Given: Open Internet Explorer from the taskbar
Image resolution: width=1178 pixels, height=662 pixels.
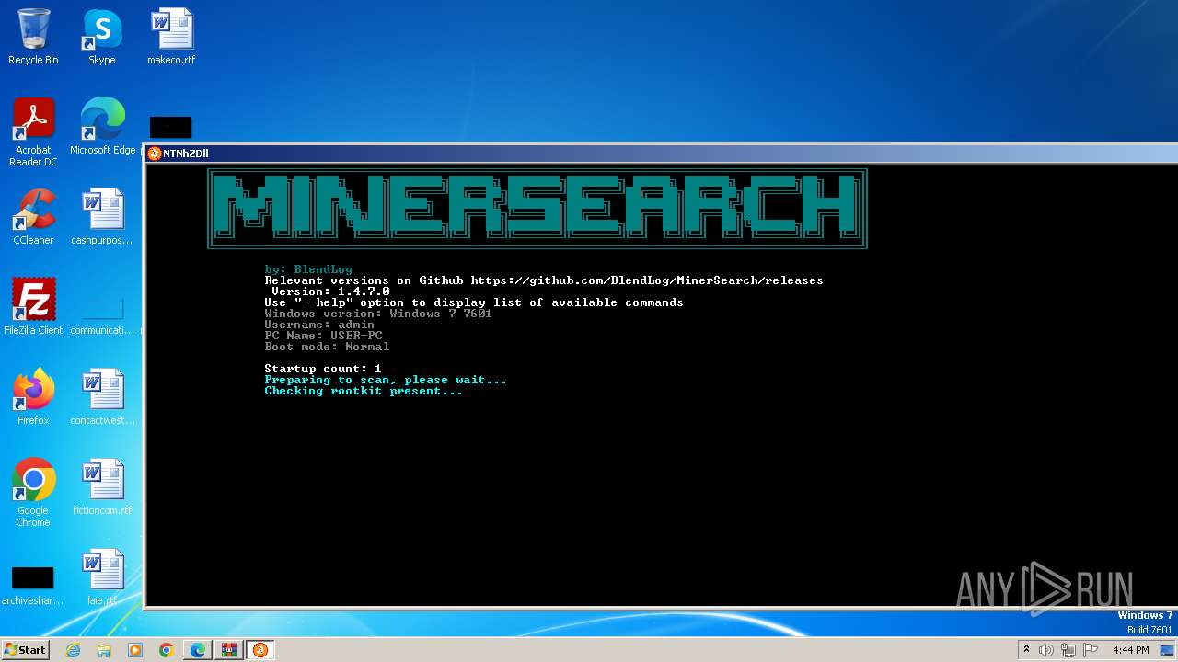Looking at the screenshot, I should coord(74,650).
